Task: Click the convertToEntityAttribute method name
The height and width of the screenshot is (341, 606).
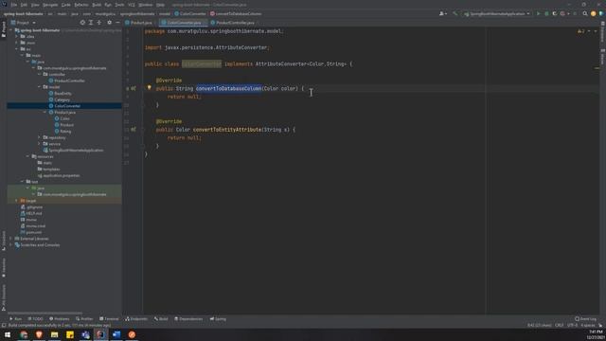Action: click(x=227, y=130)
